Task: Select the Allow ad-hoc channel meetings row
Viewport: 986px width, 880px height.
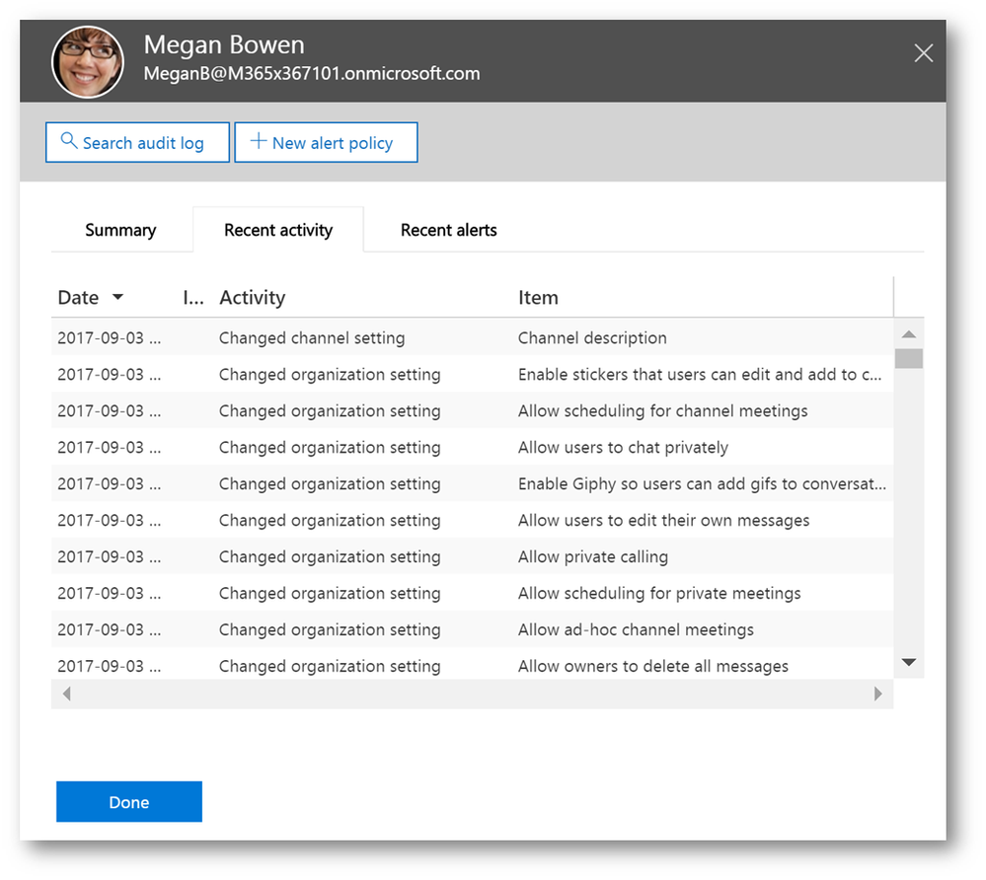Action: click(636, 629)
